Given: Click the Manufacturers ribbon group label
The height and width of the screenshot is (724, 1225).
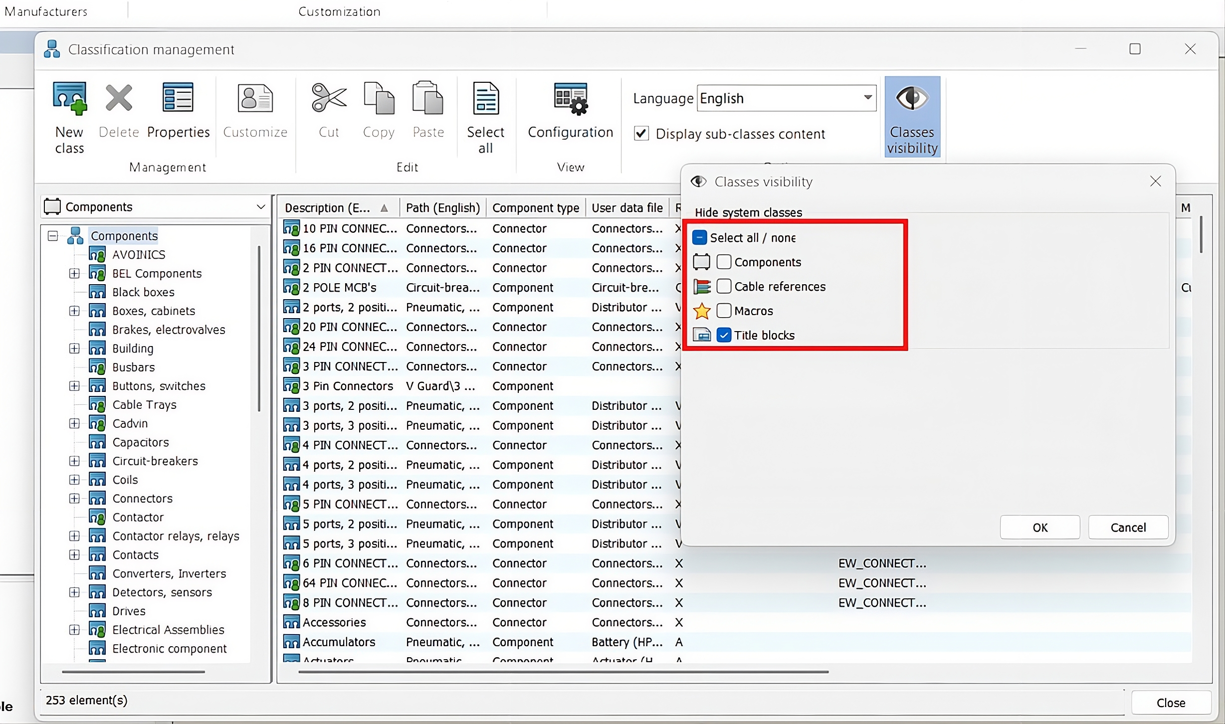Looking at the screenshot, I should pos(46,11).
